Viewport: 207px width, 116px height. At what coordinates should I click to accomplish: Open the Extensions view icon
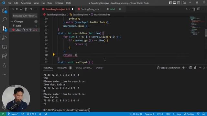click(x=4, y=56)
